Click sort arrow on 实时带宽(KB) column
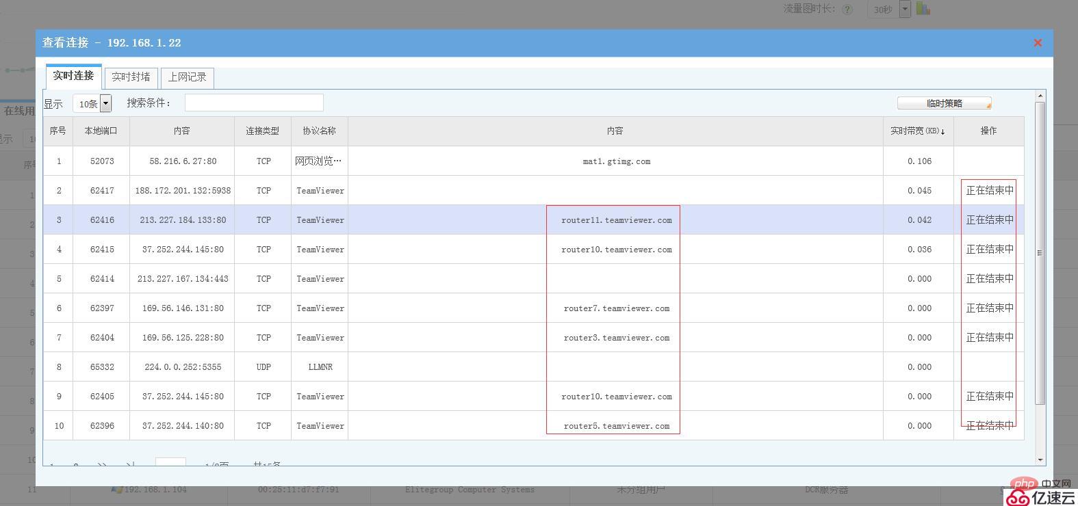This screenshot has height=506, width=1078. pos(943,131)
